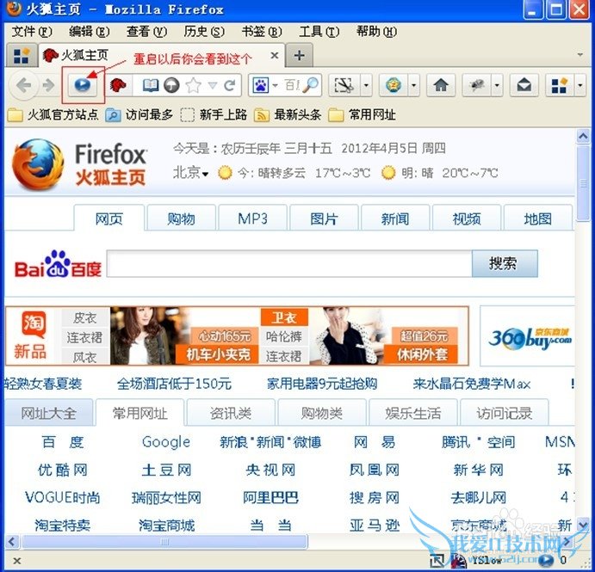Open the Google link

[166, 442]
